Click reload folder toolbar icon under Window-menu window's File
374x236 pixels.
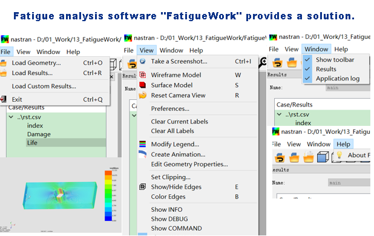[x=277, y=63]
